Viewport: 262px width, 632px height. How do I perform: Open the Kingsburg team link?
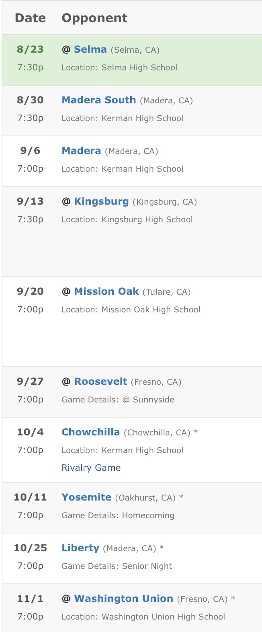coord(101,201)
